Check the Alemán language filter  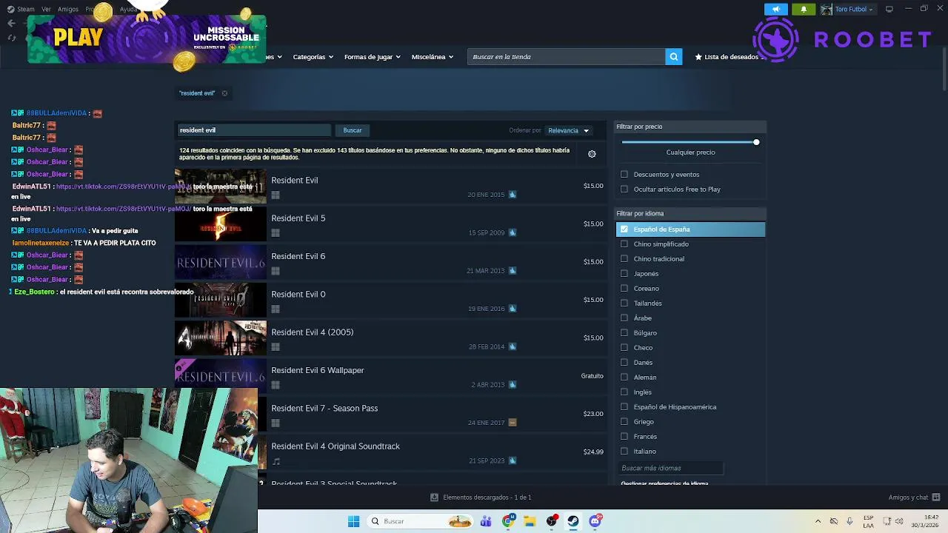click(x=624, y=378)
